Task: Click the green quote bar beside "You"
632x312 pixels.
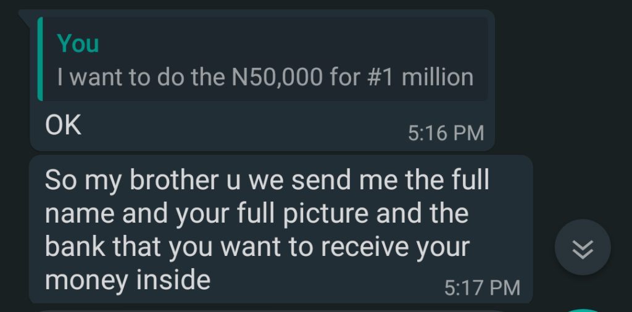Action: coord(40,59)
